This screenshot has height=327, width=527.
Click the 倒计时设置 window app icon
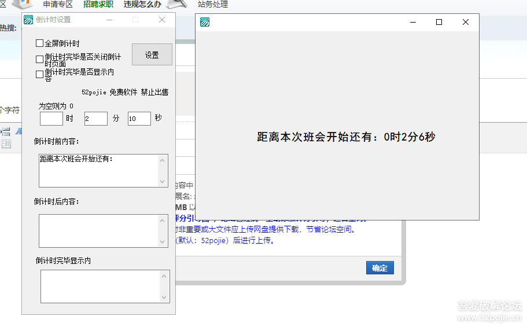coord(28,20)
